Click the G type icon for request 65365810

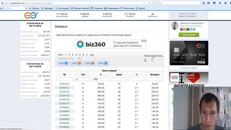[83, 84]
